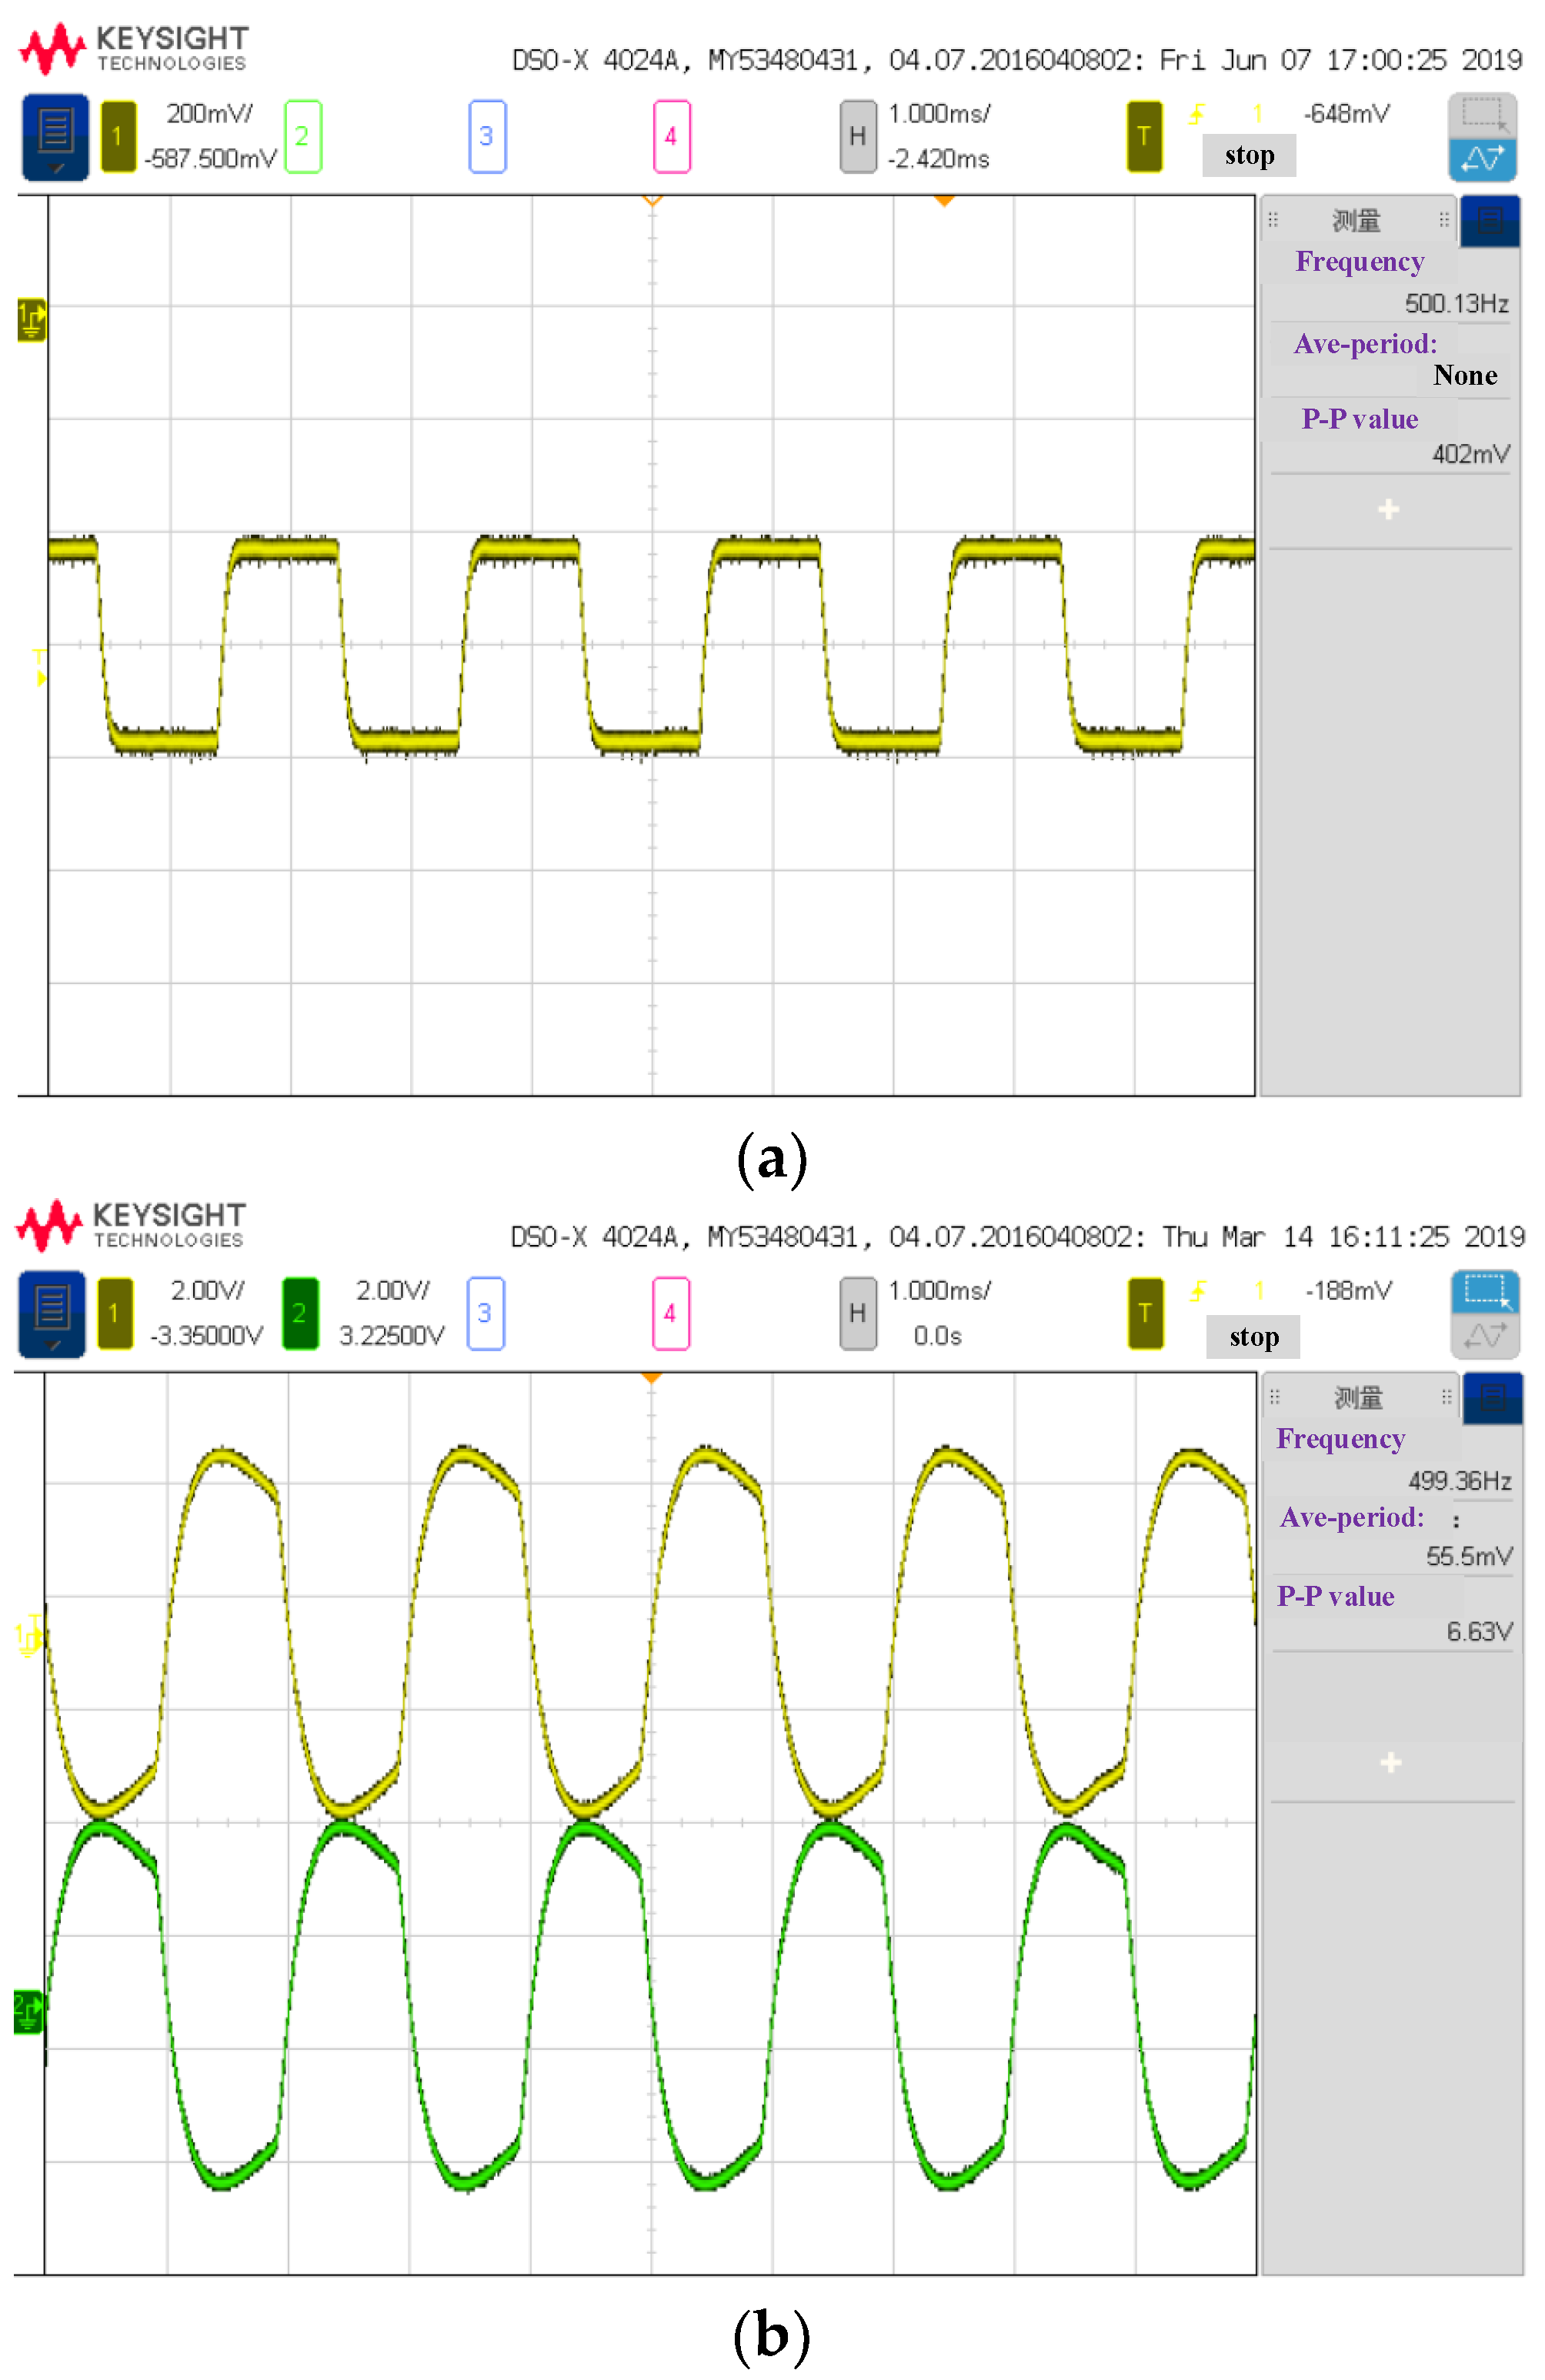Click trigger T button in bottom oscilloscope
The height and width of the screenshot is (2380, 1545).
tap(1145, 1313)
